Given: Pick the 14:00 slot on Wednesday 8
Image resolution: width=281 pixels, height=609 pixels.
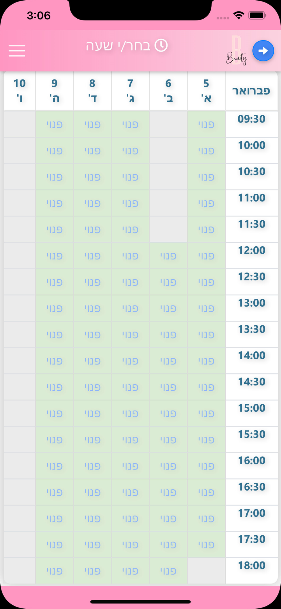Looking at the screenshot, I should pyautogui.click(x=92, y=361).
